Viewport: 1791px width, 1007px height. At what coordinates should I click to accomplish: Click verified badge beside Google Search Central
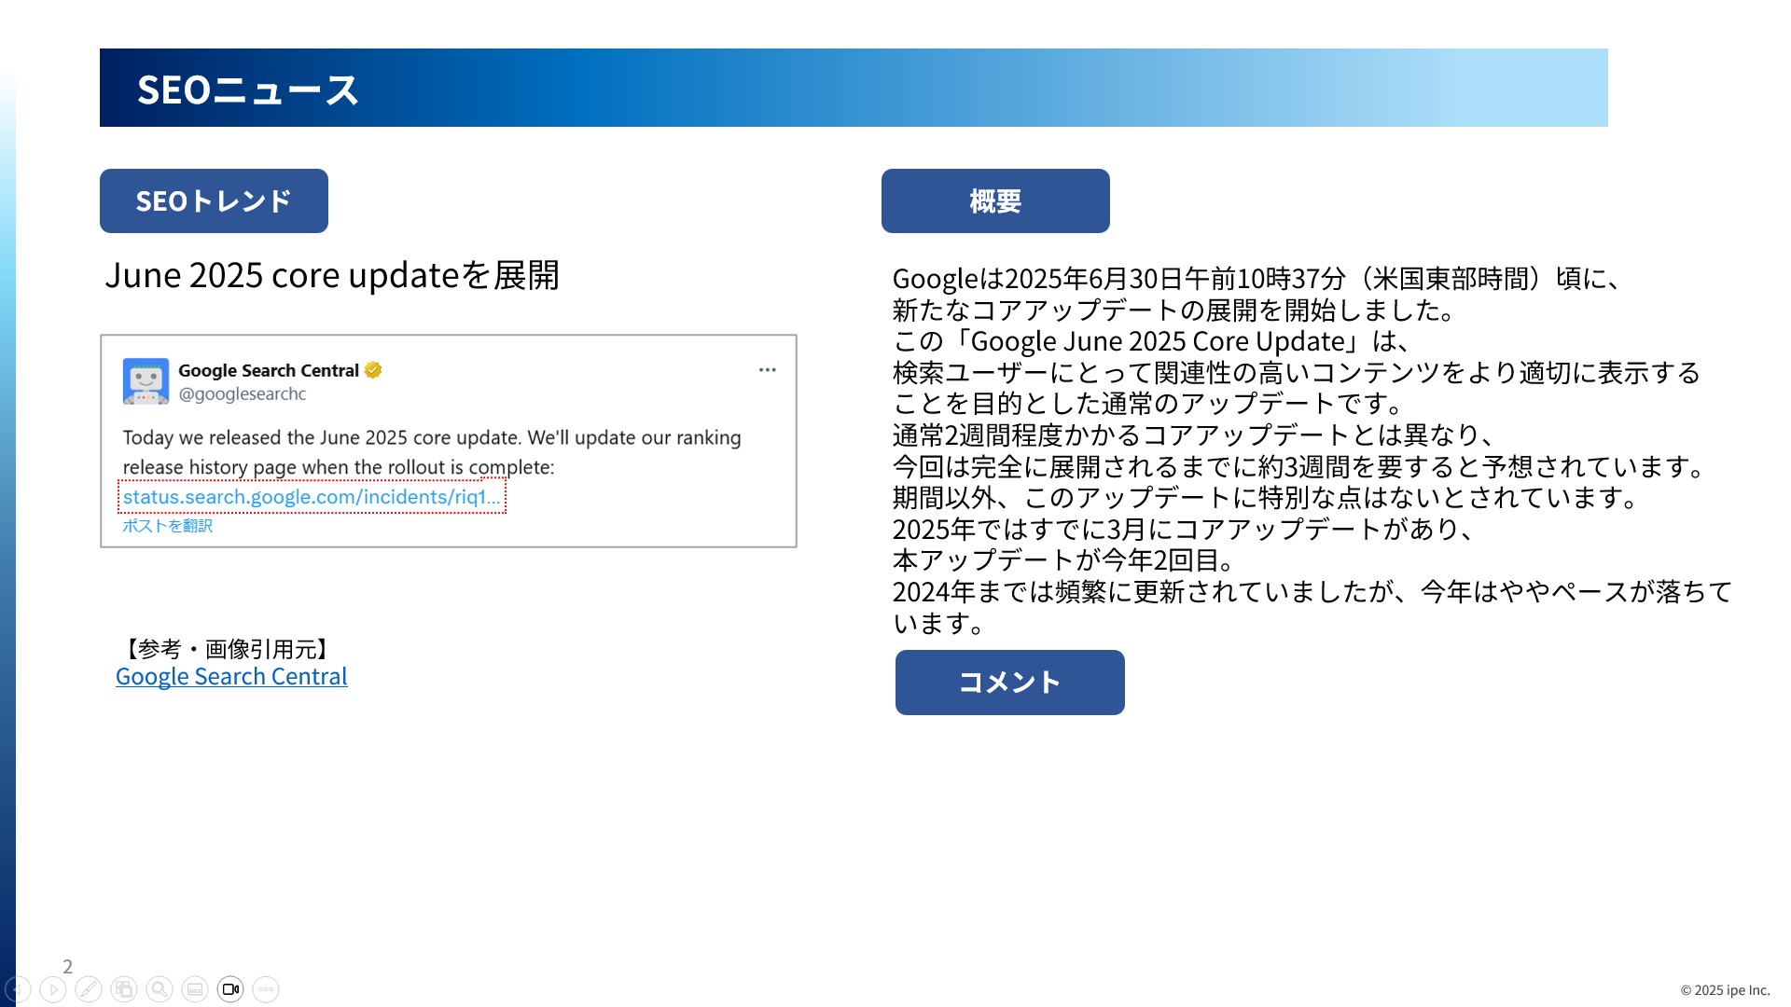click(373, 370)
